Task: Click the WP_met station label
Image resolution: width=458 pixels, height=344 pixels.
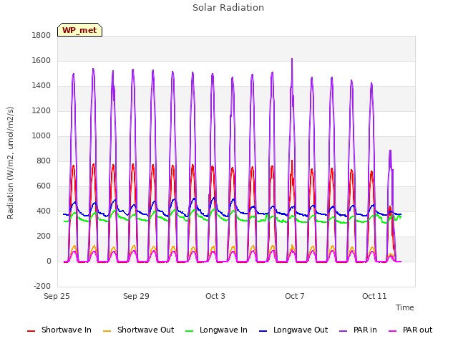Action: click(x=79, y=30)
